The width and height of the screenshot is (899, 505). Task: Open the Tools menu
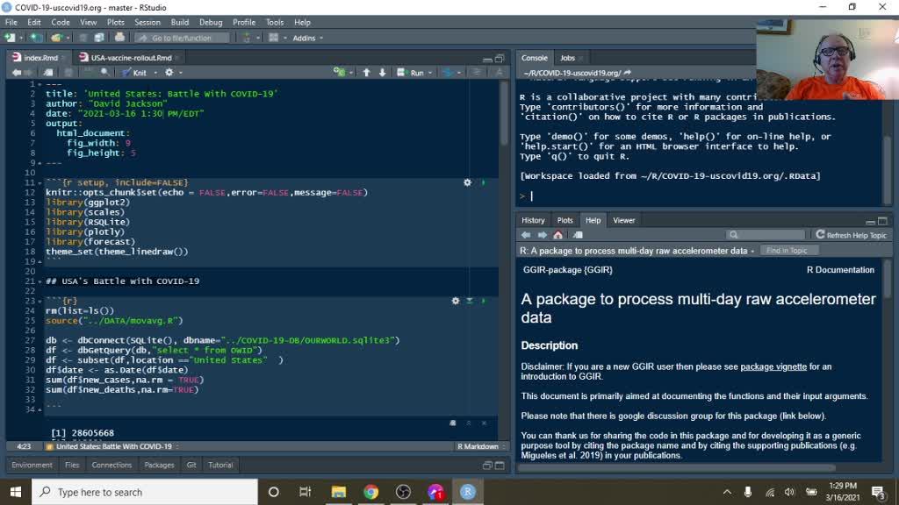pyautogui.click(x=275, y=22)
